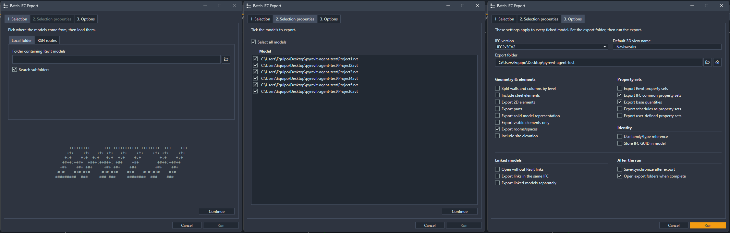Click the Batch IFC Export icon in the middle window's title bar

click(249, 6)
